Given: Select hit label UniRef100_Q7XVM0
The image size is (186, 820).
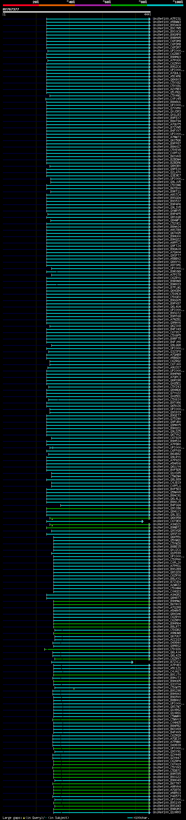Looking at the screenshot, I should (x=167, y=108).
